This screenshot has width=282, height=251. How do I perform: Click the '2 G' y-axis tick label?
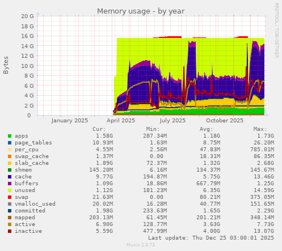pyautogui.click(x=29, y=105)
